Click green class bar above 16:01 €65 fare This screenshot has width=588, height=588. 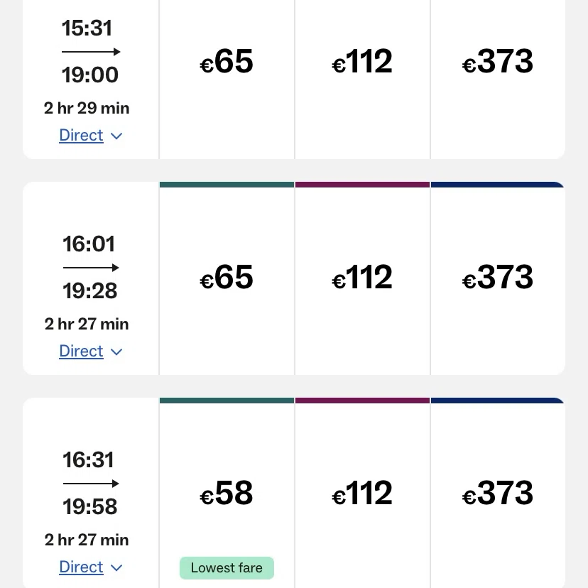click(227, 185)
